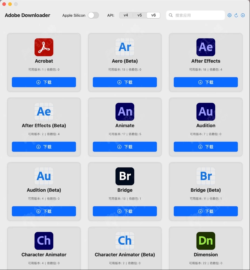
Task: Focus the 搜索应用 search field
Action: pyautogui.click(x=195, y=15)
